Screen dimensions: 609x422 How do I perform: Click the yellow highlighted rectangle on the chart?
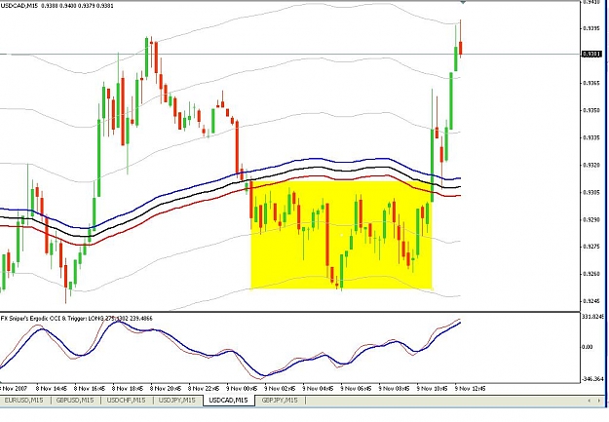[x=342, y=235]
